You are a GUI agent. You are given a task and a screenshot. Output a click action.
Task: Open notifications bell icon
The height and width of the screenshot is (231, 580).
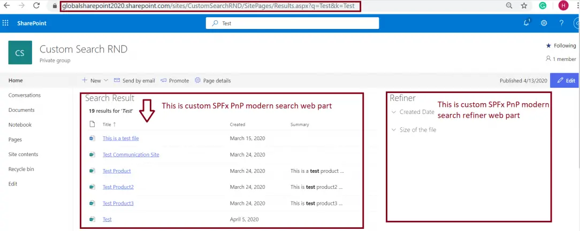(x=526, y=23)
